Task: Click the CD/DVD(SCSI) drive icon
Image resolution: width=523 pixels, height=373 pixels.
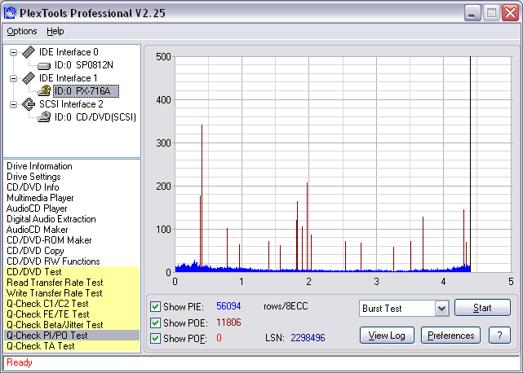Action: coord(44,117)
